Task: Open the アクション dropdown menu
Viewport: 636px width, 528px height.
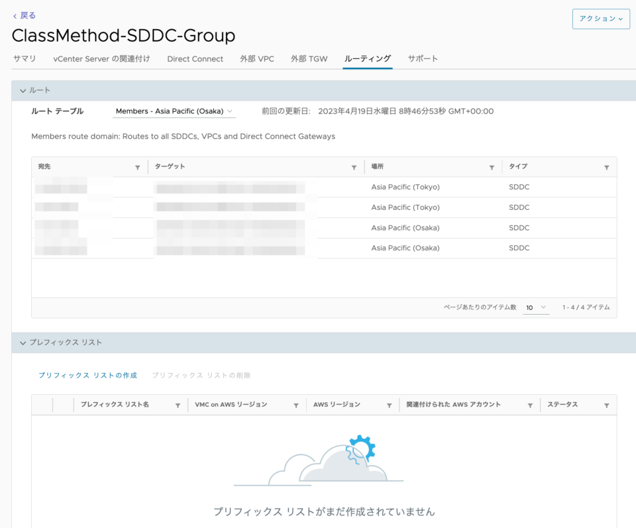Action: [x=600, y=19]
